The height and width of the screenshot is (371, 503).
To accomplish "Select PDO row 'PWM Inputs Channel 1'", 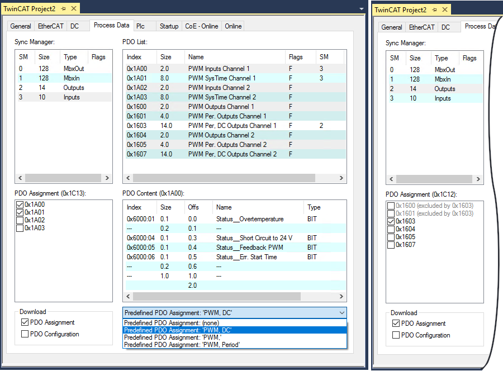I will coord(235,69).
